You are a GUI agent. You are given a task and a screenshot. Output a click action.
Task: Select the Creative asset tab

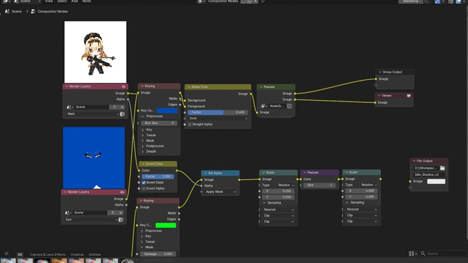(77, 255)
